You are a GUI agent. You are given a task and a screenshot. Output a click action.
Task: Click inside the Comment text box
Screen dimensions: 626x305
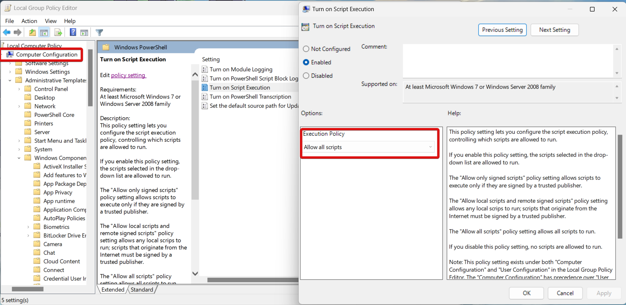point(508,61)
